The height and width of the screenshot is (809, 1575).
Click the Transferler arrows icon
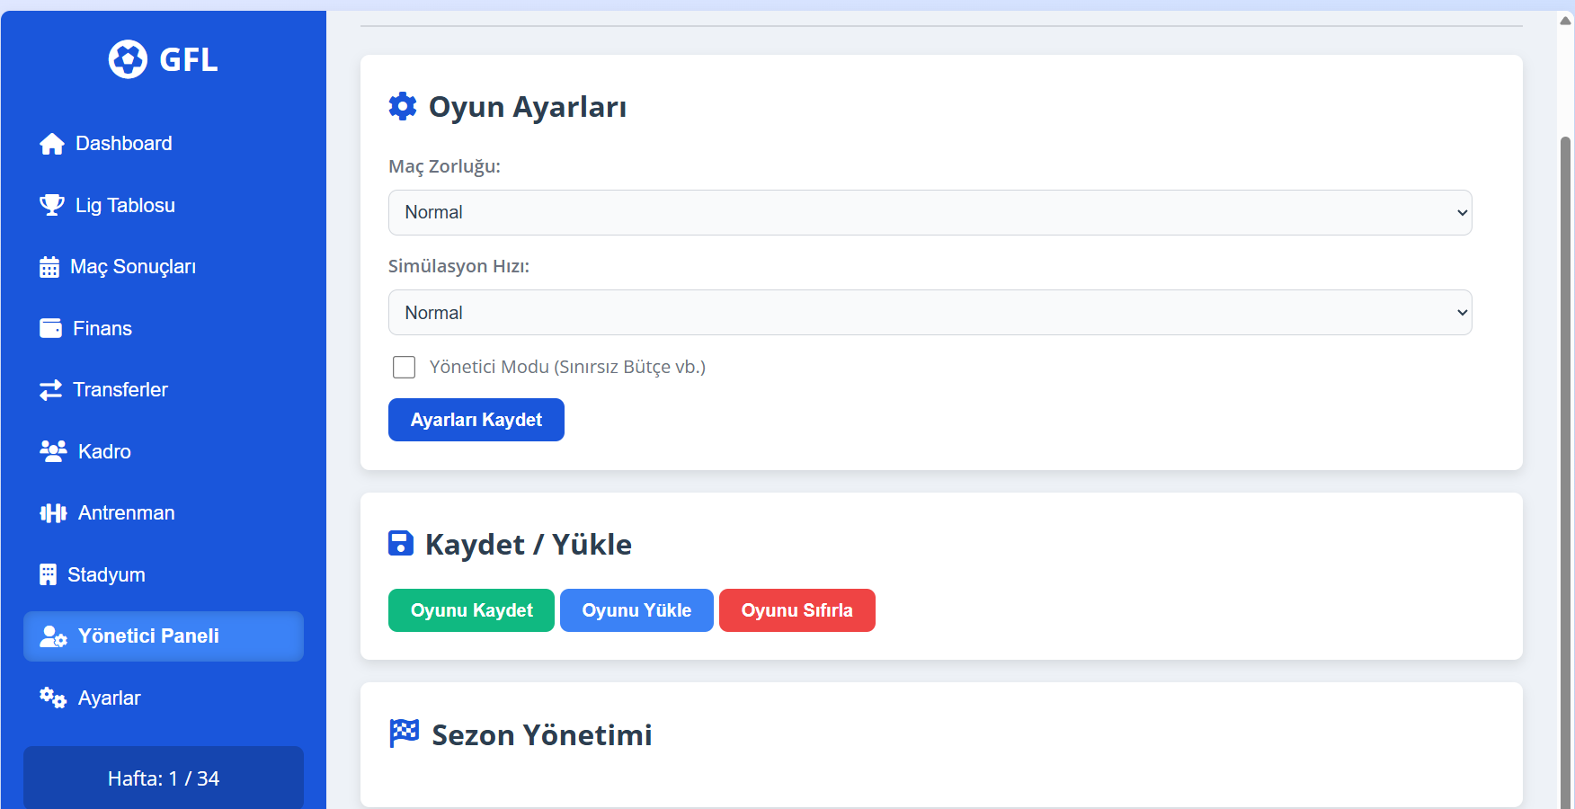pyautogui.click(x=50, y=390)
